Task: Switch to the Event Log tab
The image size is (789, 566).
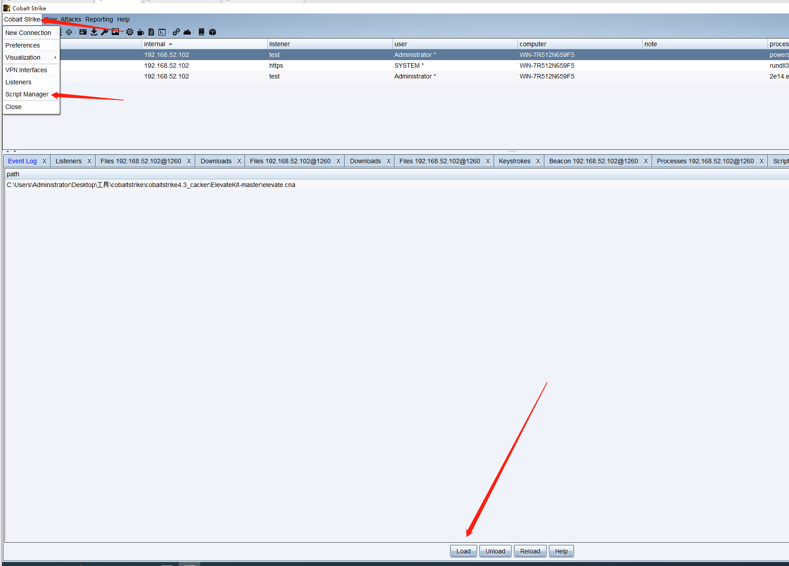Action: pos(22,161)
